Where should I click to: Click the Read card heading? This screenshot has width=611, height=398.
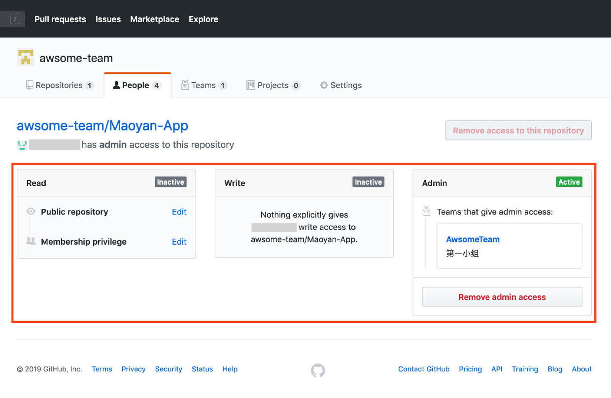36,183
